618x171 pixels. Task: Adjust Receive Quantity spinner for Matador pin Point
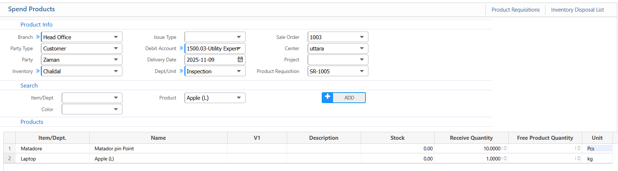click(505, 148)
